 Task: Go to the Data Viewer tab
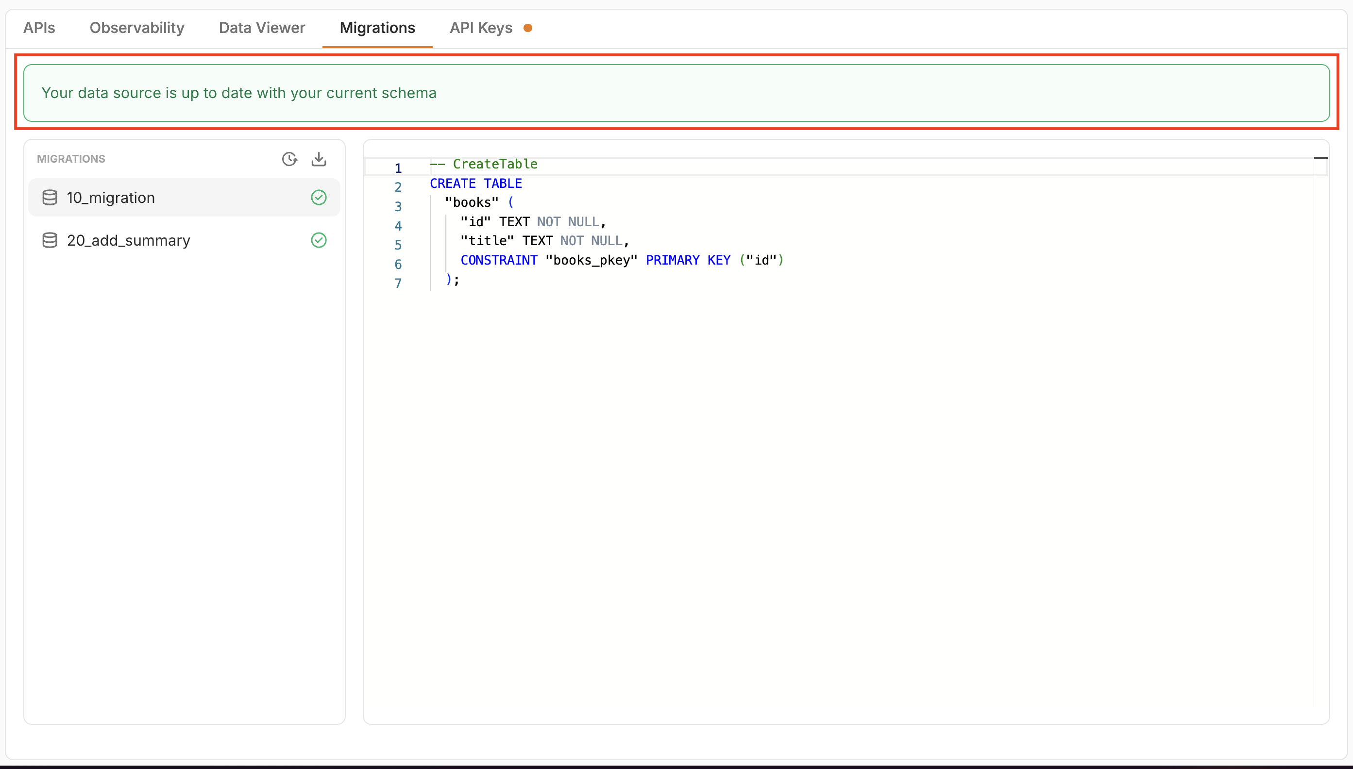(x=262, y=28)
